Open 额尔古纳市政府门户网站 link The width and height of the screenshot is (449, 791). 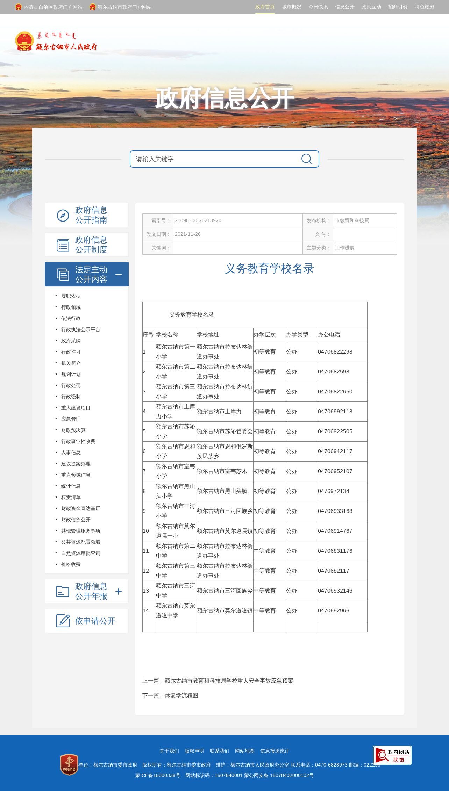(x=125, y=7)
